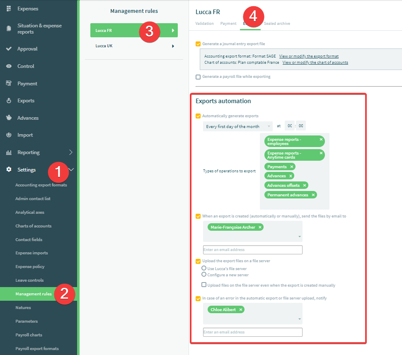Open Charts of accounts settings
The width and height of the screenshot is (402, 355).
(x=33, y=226)
